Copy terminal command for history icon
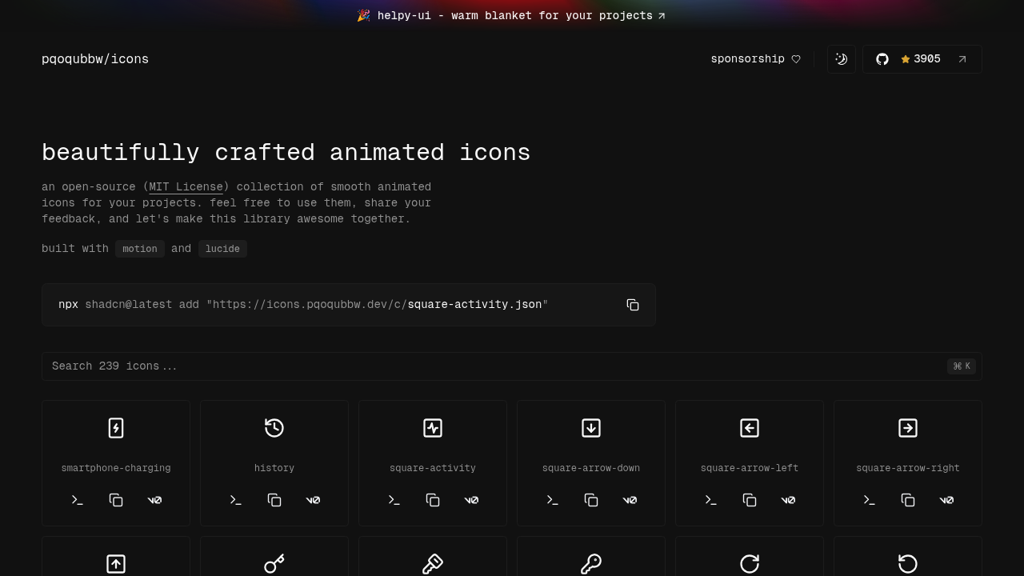1024x576 pixels. point(236,500)
